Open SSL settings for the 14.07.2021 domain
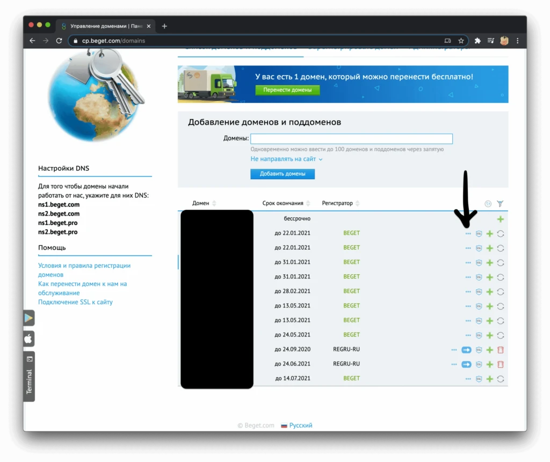The image size is (550, 462). point(479,379)
